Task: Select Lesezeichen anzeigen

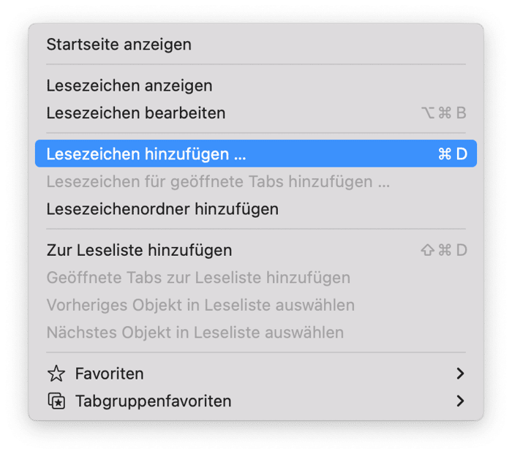Action: pyautogui.click(x=256, y=86)
